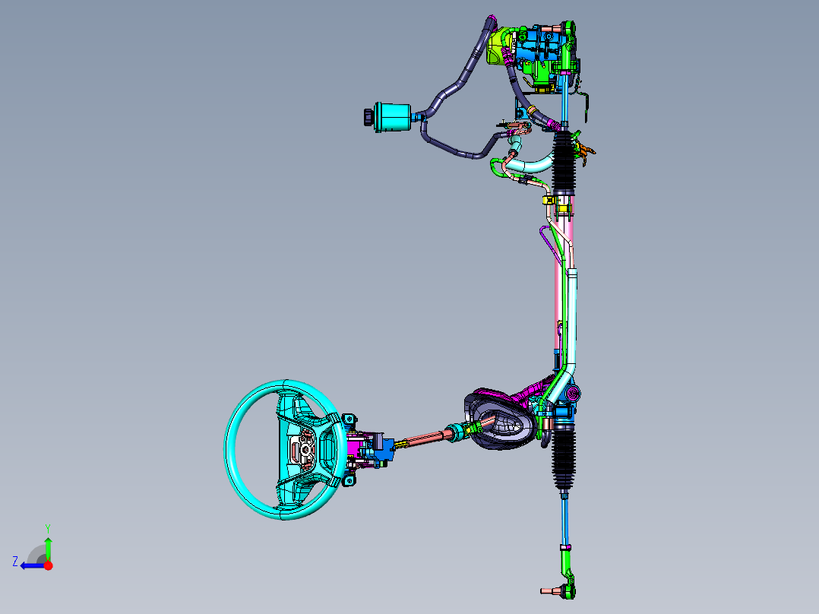Image resolution: width=819 pixels, height=614 pixels.
Task: Click the red origin dot of the axis triad
Action: coord(48,565)
